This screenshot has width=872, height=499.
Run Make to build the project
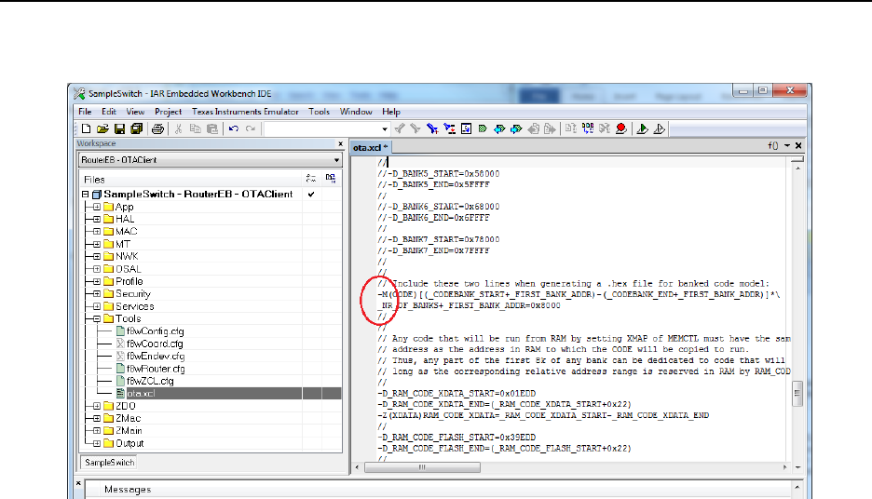click(x=588, y=128)
